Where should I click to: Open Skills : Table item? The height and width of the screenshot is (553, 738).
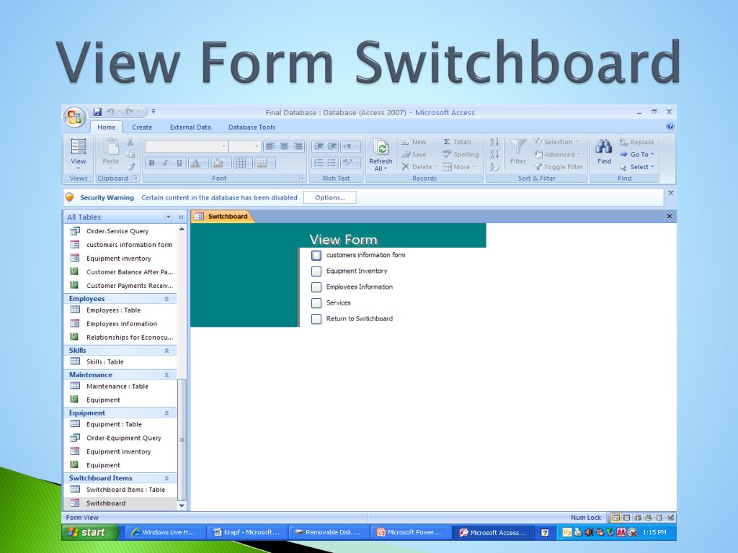120,361
